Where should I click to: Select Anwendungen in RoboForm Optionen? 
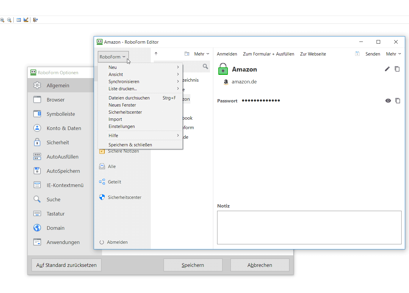[x=61, y=242]
